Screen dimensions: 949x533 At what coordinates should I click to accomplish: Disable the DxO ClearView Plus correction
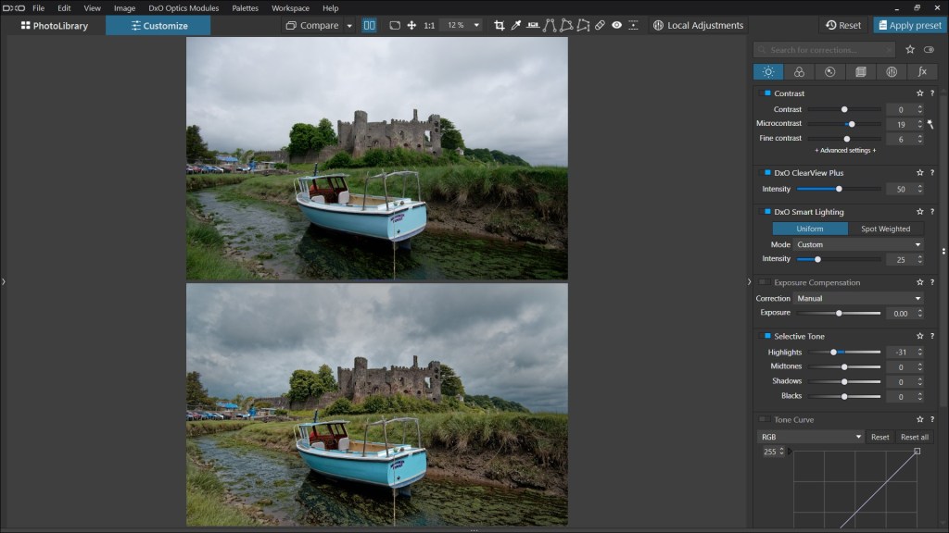click(766, 173)
